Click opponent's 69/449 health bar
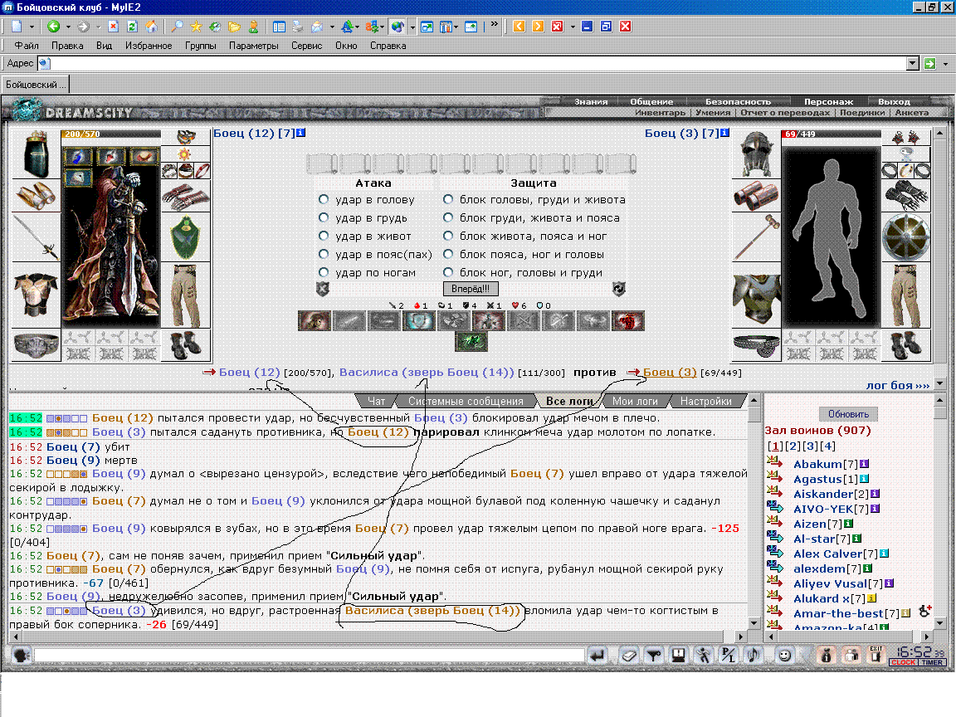 coord(832,134)
